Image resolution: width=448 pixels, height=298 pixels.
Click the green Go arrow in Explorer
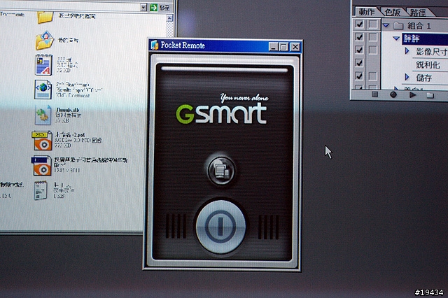pyautogui.click(x=154, y=8)
